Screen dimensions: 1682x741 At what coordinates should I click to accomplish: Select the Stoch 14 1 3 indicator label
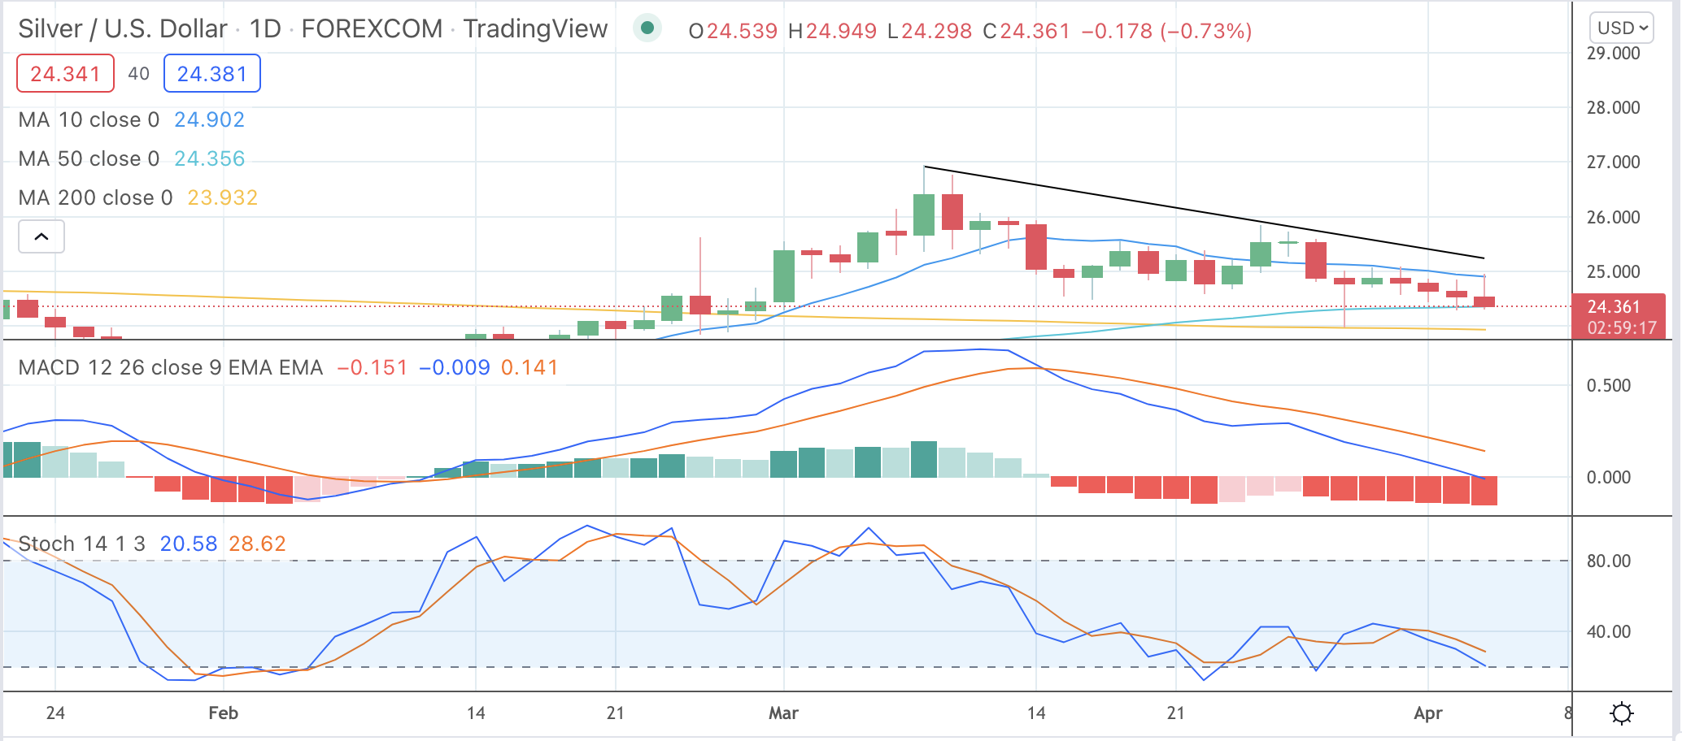click(x=82, y=544)
